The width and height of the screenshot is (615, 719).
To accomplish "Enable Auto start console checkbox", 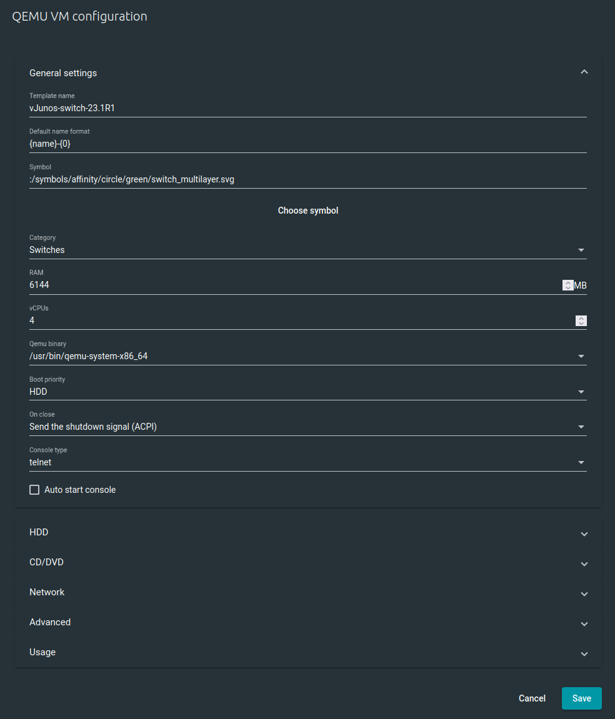I will [34, 490].
